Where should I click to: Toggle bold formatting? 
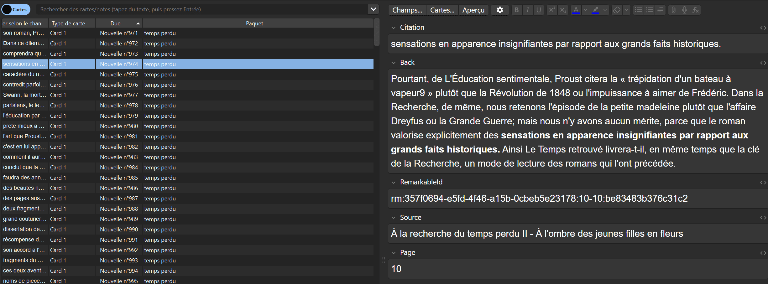click(516, 10)
